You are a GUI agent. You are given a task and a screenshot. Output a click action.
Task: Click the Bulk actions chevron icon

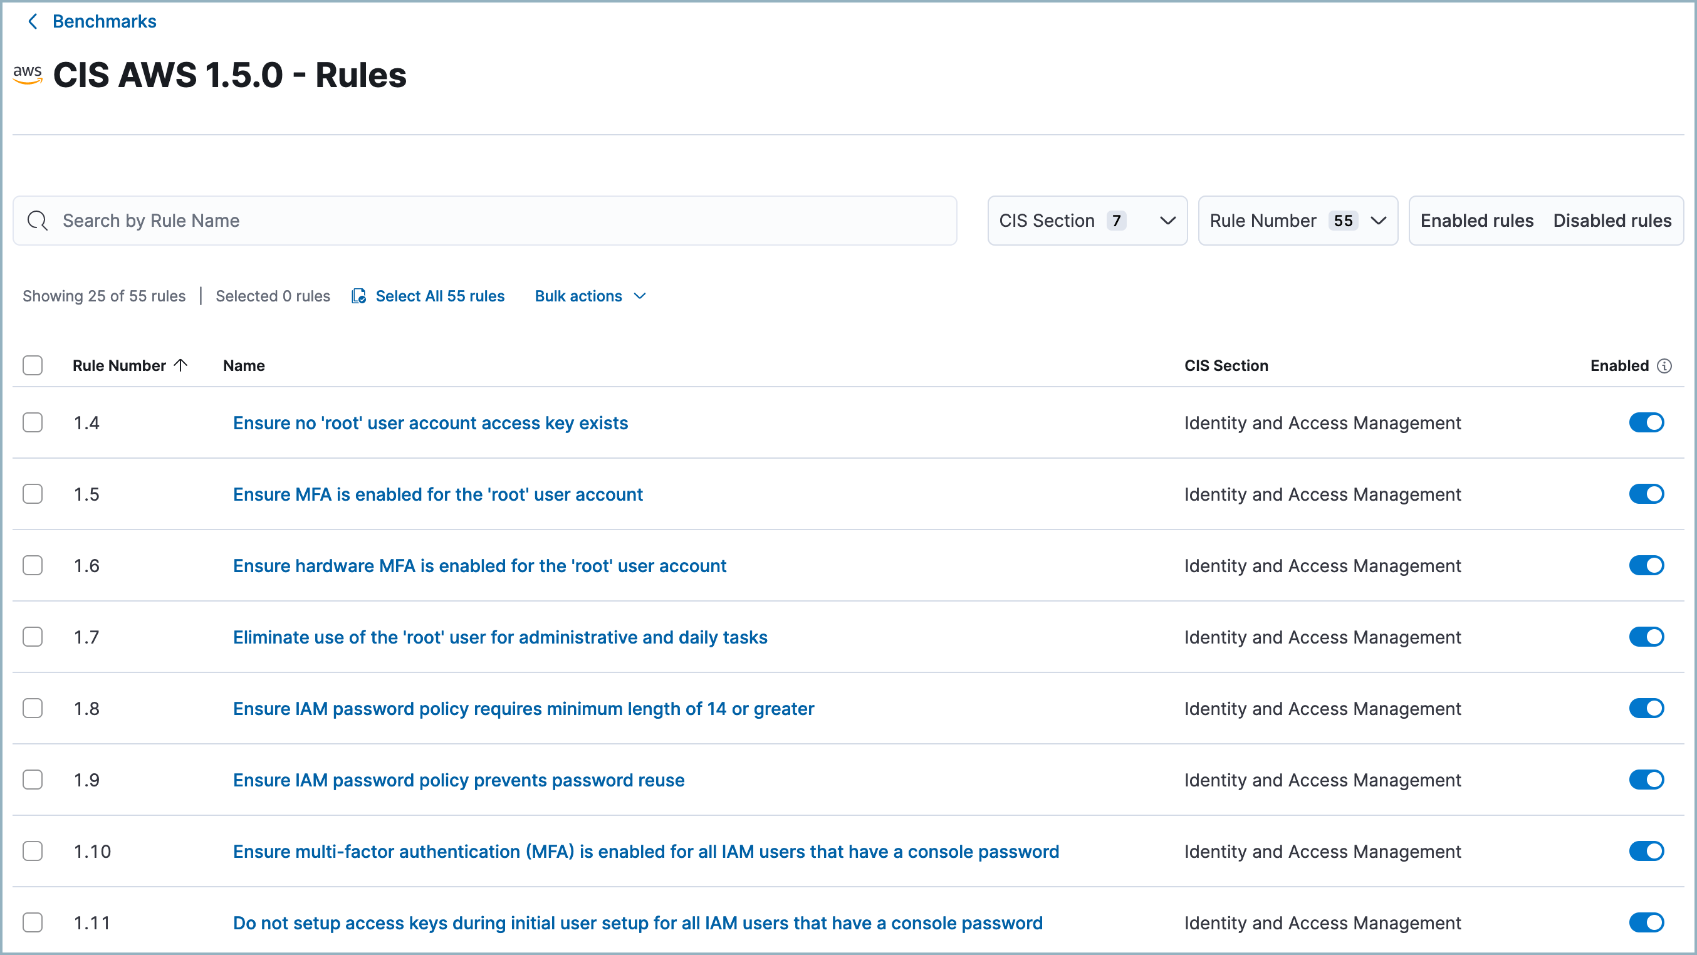(x=640, y=296)
